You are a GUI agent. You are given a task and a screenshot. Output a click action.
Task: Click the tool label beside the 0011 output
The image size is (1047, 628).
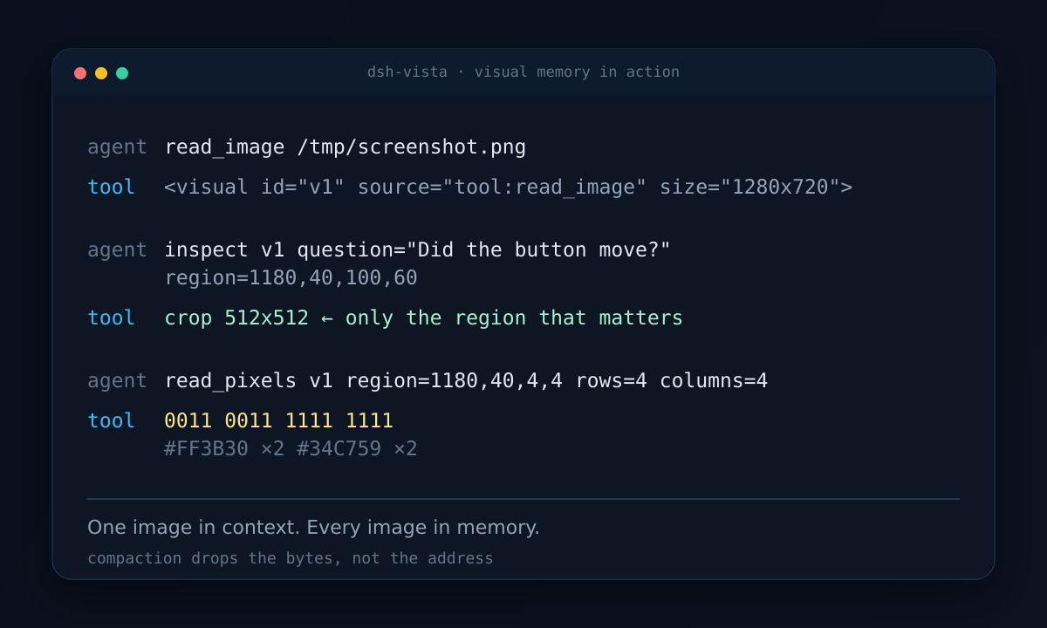111,420
